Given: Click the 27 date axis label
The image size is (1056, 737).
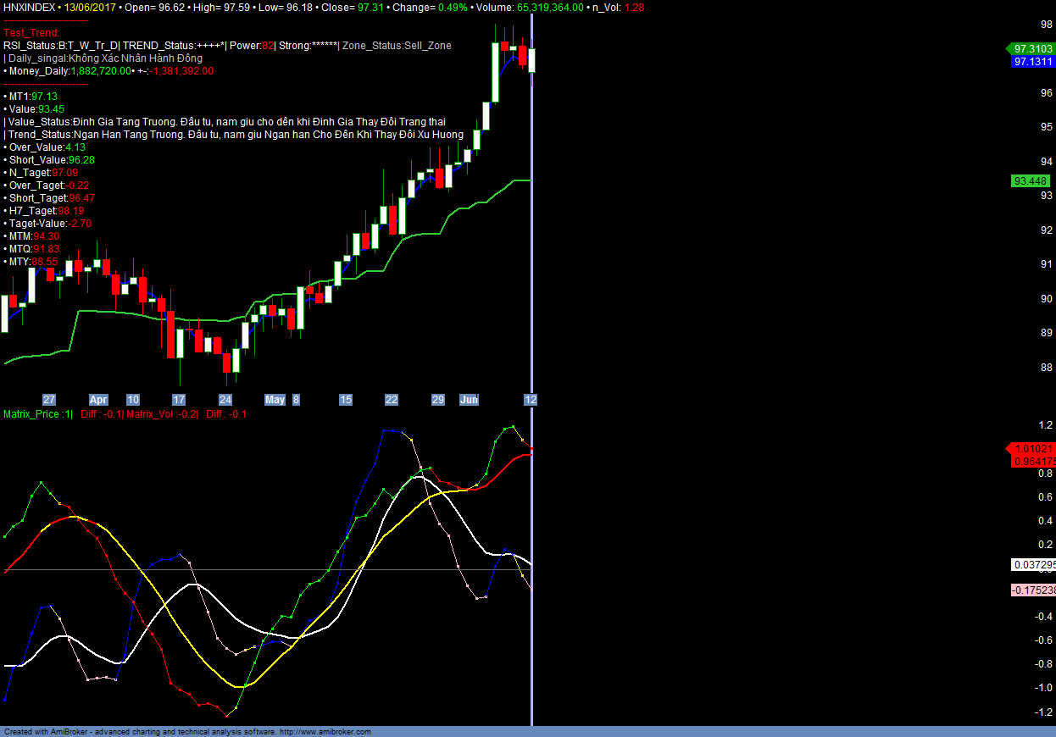Looking at the screenshot, I should point(49,400).
